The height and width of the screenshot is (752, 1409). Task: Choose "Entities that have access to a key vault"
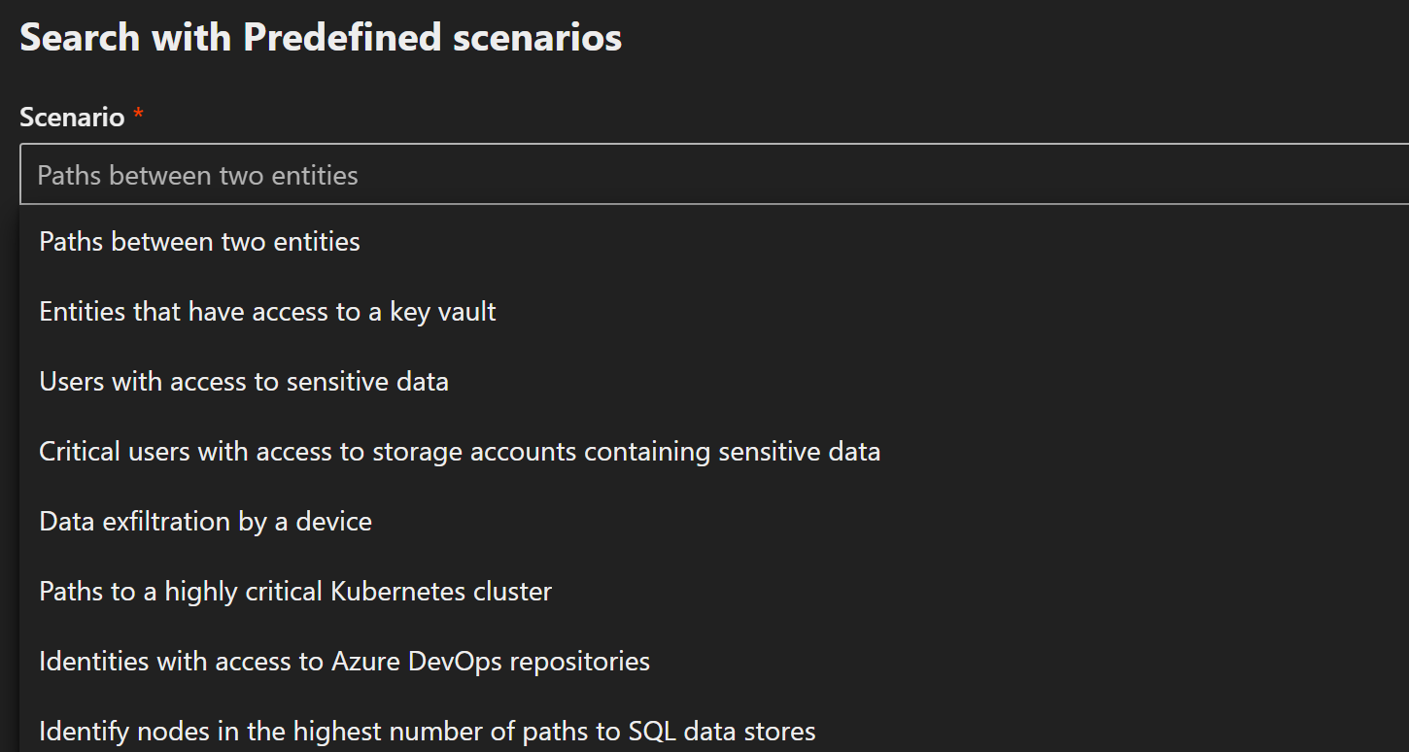[x=267, y=311]
